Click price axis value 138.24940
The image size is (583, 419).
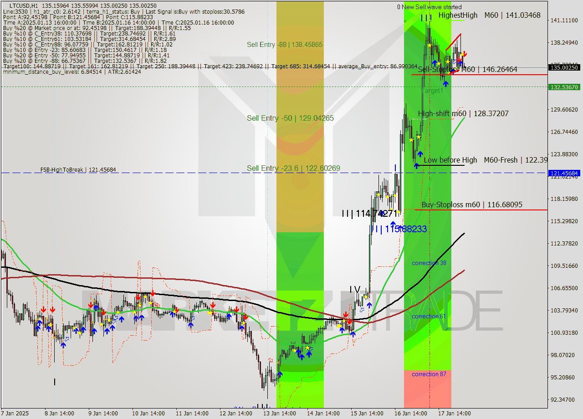(x=565, y=42)
